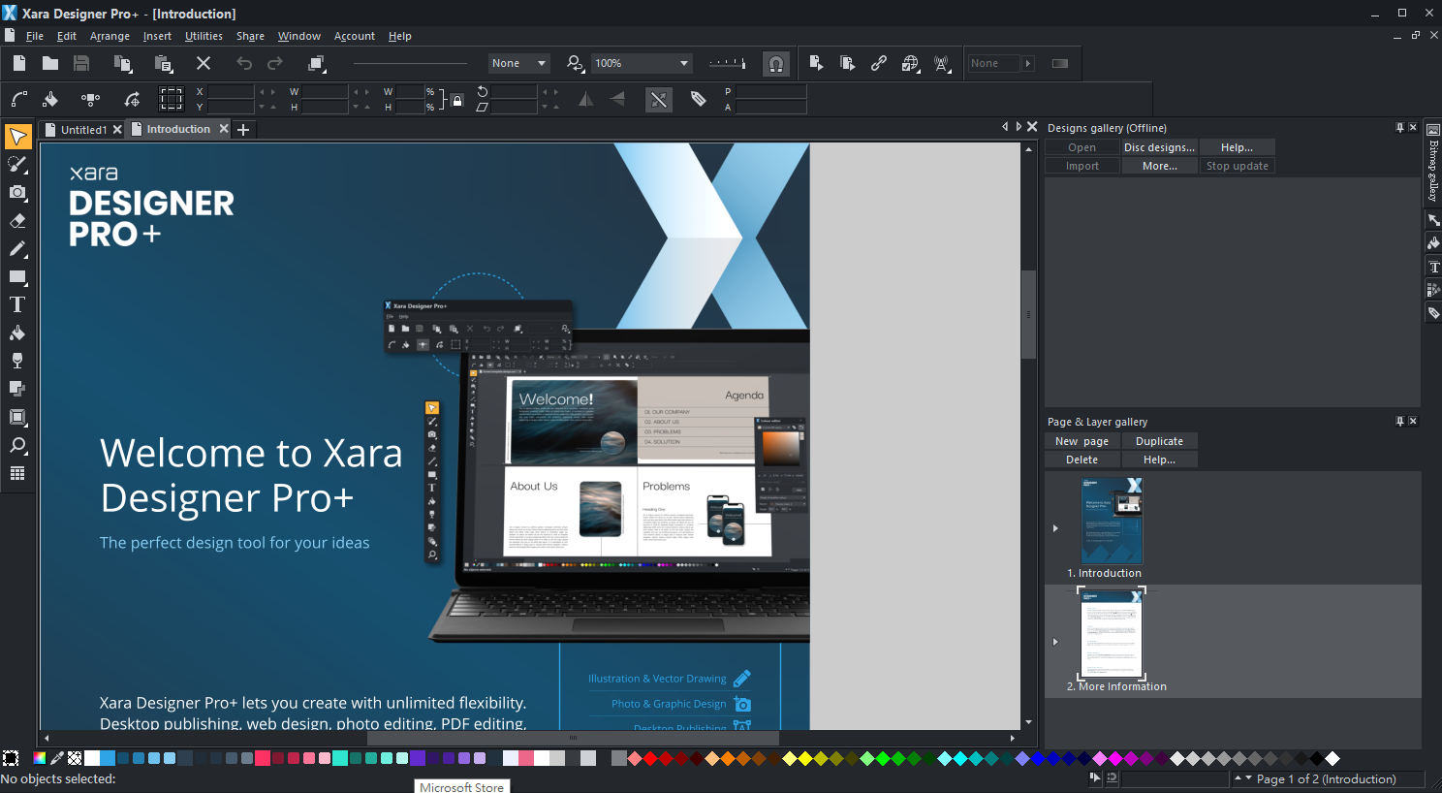Choose the Rectangle tool

point(17,277)
